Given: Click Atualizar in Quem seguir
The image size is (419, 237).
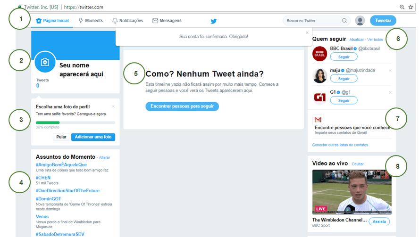Looking at the screenshot, I should (357, 40).
